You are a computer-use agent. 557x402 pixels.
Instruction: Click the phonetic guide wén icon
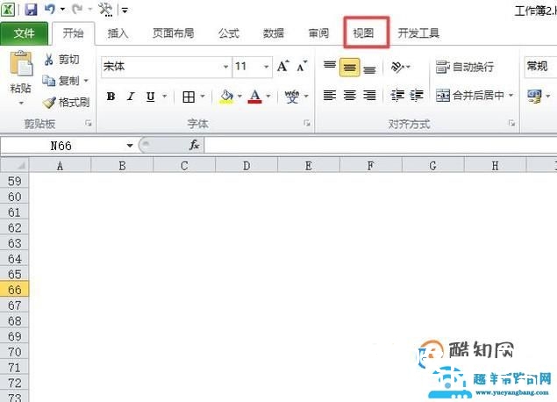coord(292,97)
